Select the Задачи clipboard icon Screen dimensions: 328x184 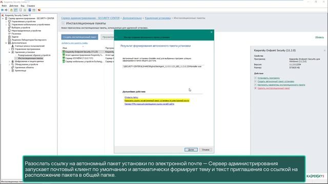[9, 37]
